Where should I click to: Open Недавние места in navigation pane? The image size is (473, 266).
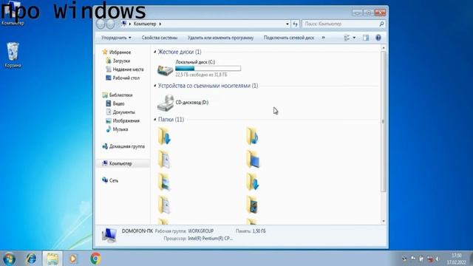click(x=125, y=69)
